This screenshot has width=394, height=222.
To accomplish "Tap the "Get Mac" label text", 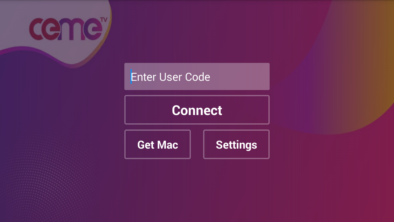I will click(158, 145).
